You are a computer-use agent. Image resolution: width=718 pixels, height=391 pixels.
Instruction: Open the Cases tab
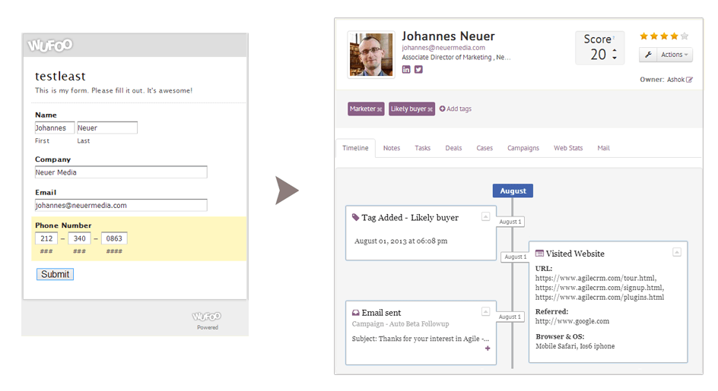[484, 148]
